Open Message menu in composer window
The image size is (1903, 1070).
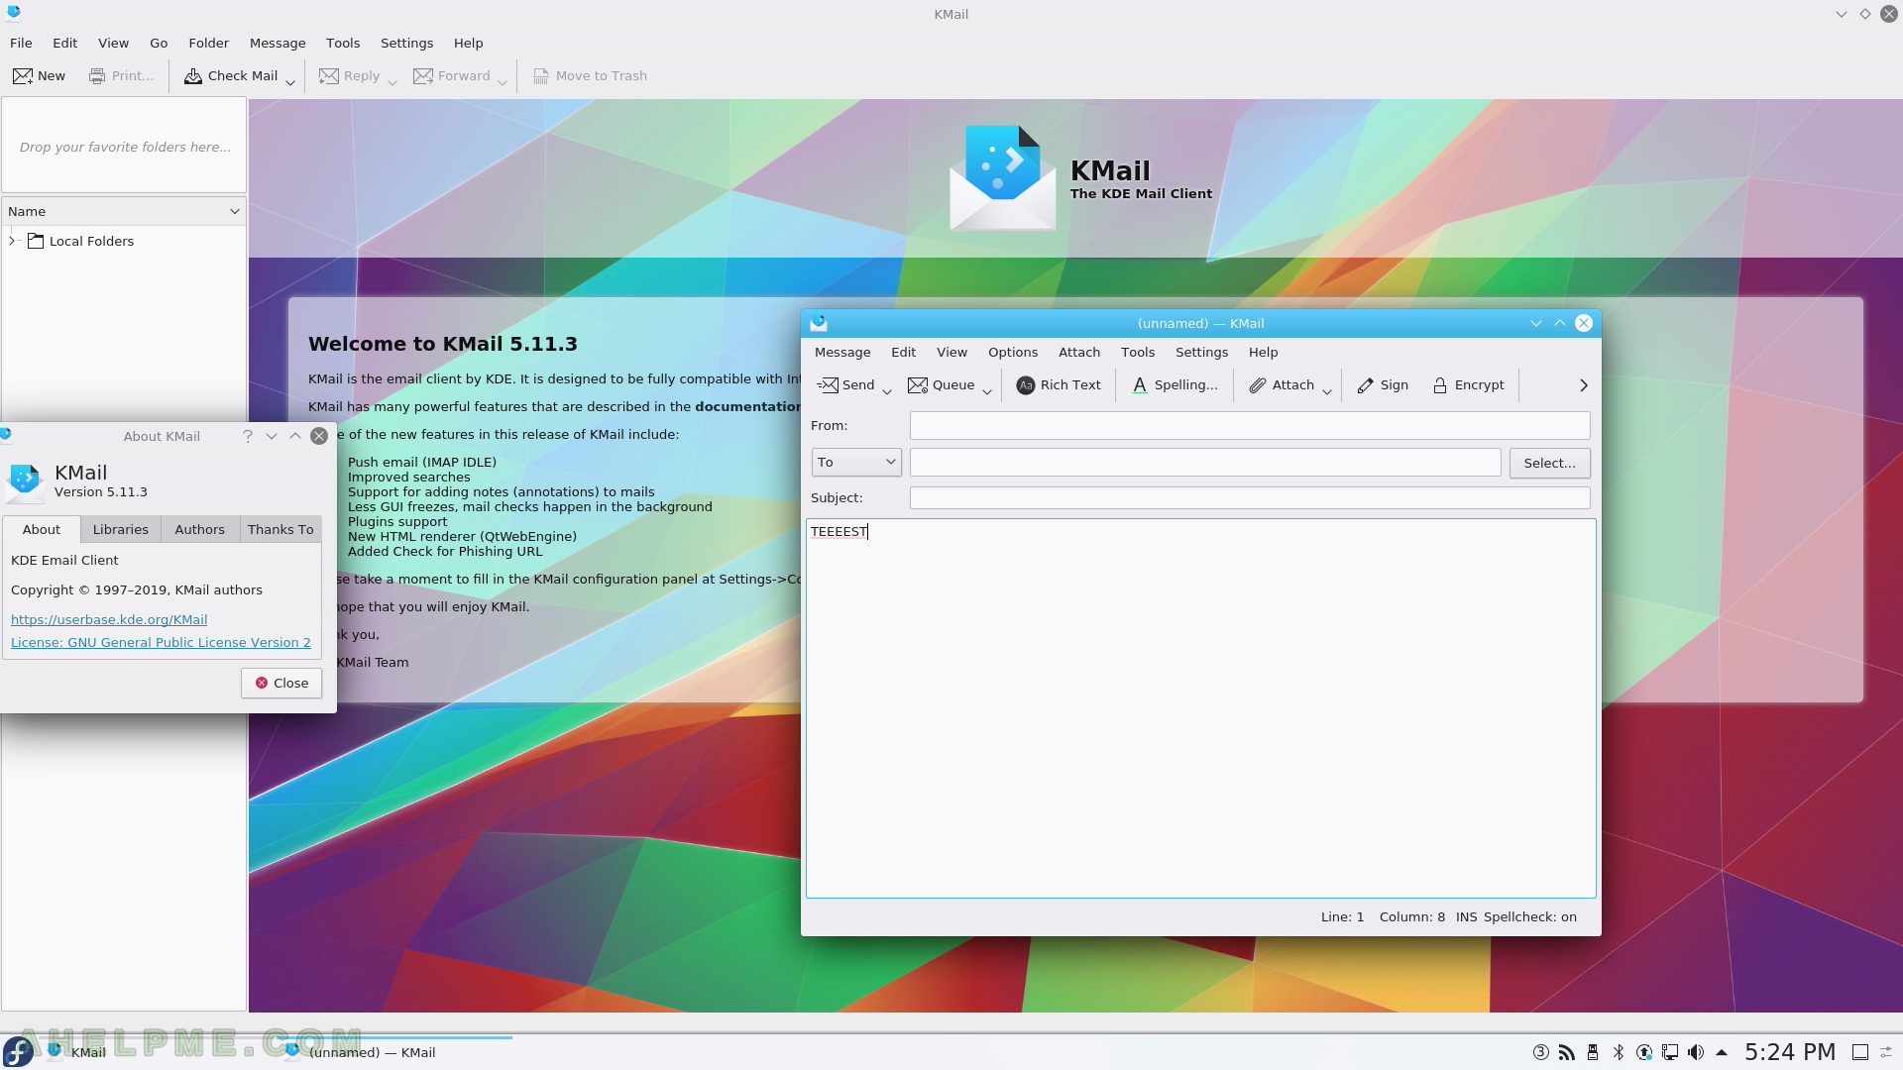coord(842,353)
